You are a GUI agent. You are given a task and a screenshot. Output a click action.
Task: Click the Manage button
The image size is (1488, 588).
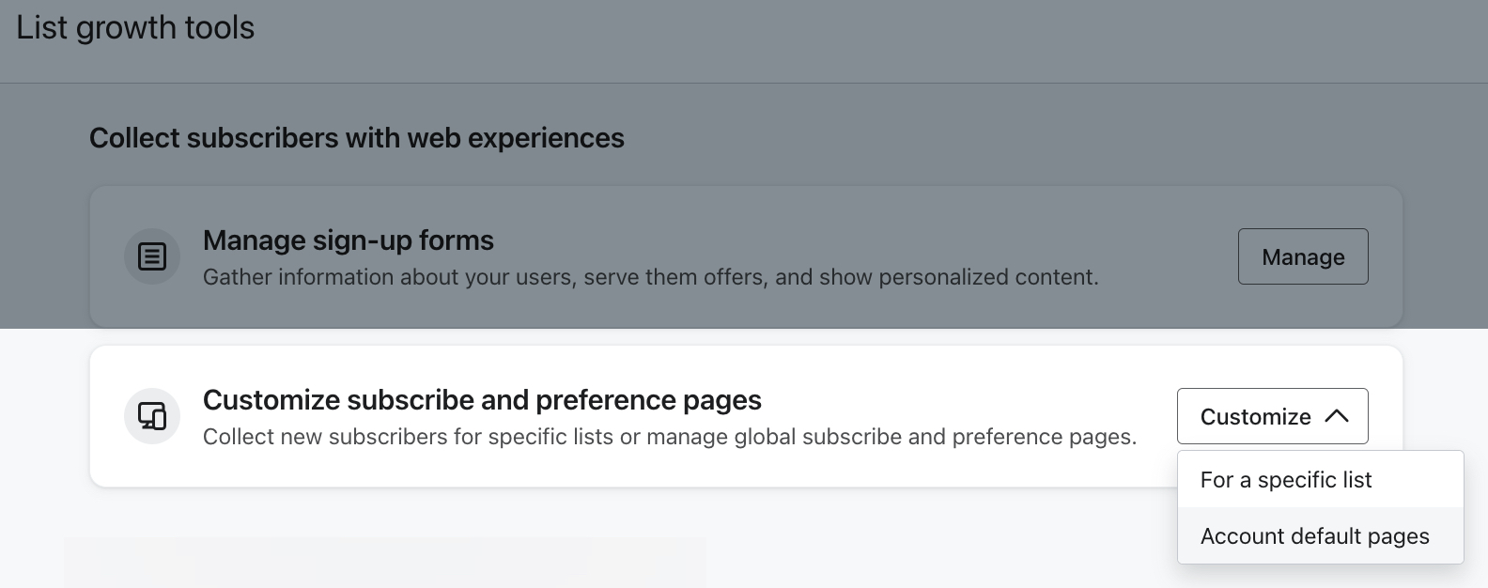click(1303, 256)
